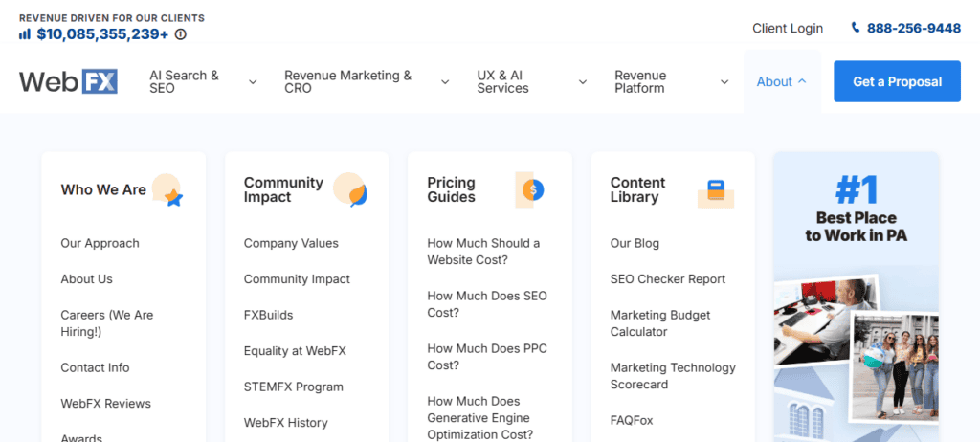This screenshot has width=980, height=442.
Task: Collapse the About menu chevron
Action: 803,81
